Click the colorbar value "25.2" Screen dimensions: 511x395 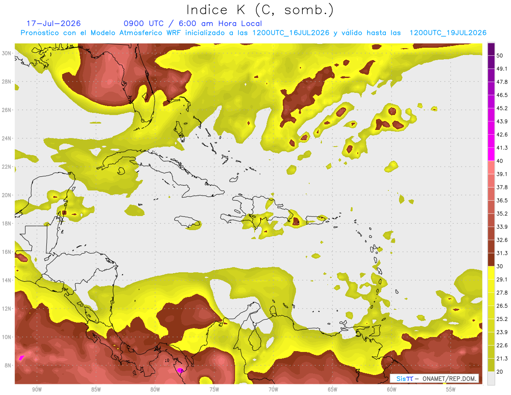tap(502, 319)
